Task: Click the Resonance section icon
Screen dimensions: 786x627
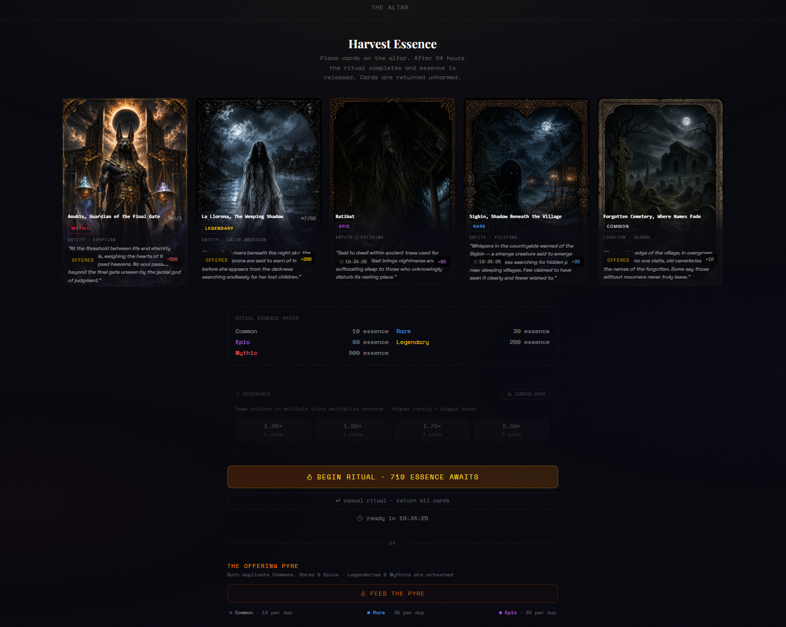Action: coord(238,394)
